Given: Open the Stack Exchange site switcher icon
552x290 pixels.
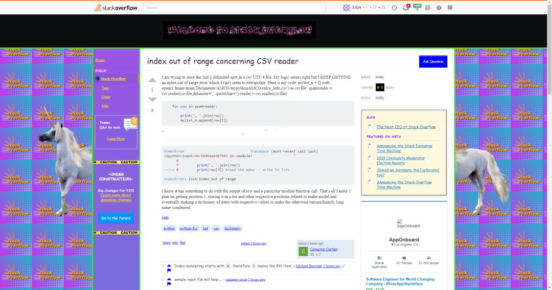Looking at the screenshot, I should [450, 8].
